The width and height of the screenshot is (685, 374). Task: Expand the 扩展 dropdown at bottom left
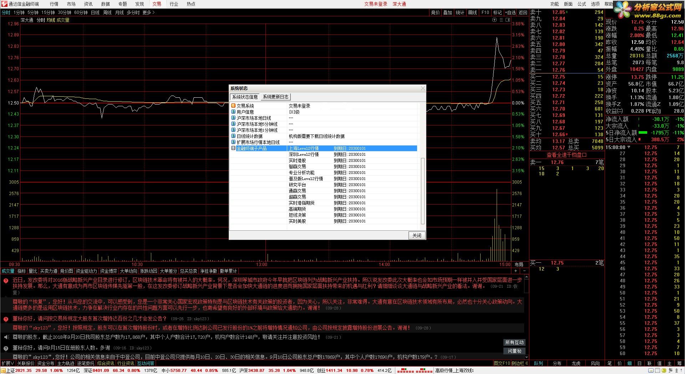[8, 363]
